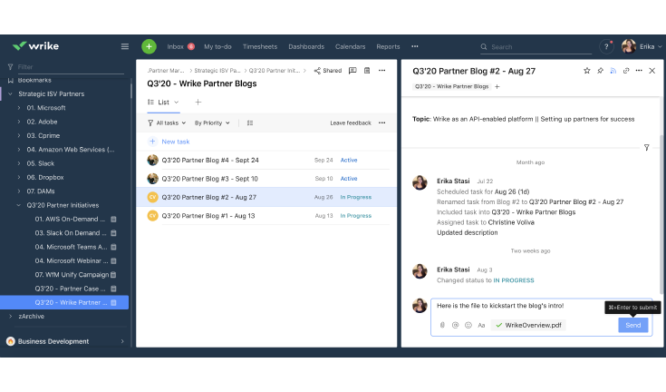666x392 pixels.
Task: Expand the 01. Microsoft folder
Action: (19, 108)
